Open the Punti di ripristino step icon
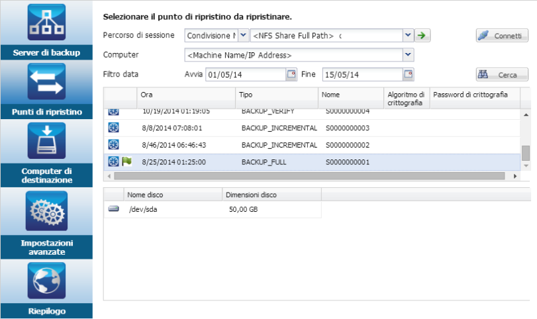Screen dimensions: 537x319 [46, 81]
